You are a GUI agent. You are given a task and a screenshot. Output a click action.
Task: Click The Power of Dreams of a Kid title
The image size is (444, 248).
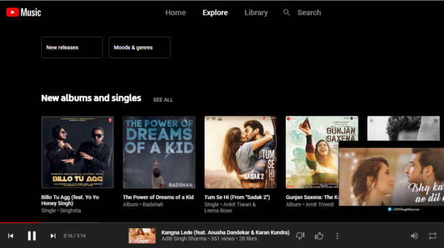click(x=158, y=197)
